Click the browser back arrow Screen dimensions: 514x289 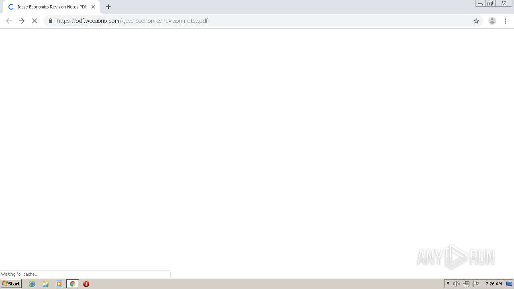pos(9,21)
